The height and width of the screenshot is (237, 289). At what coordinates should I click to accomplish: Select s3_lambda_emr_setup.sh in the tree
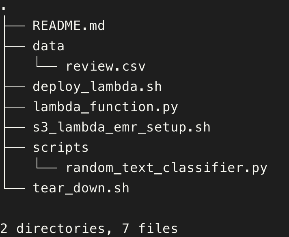point(121,127)
